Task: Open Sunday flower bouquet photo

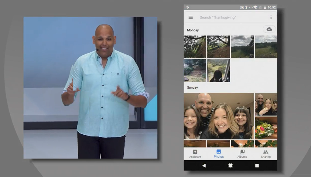Action: 266,128
